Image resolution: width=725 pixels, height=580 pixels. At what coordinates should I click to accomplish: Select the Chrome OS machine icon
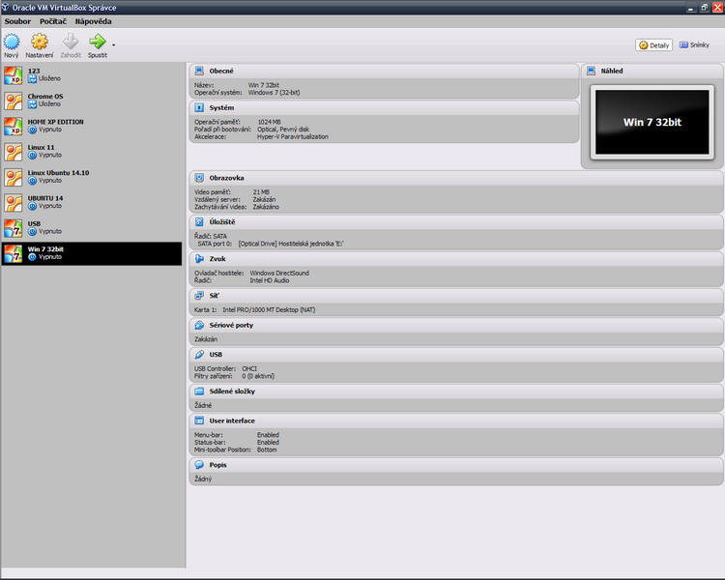coord(14,101)
